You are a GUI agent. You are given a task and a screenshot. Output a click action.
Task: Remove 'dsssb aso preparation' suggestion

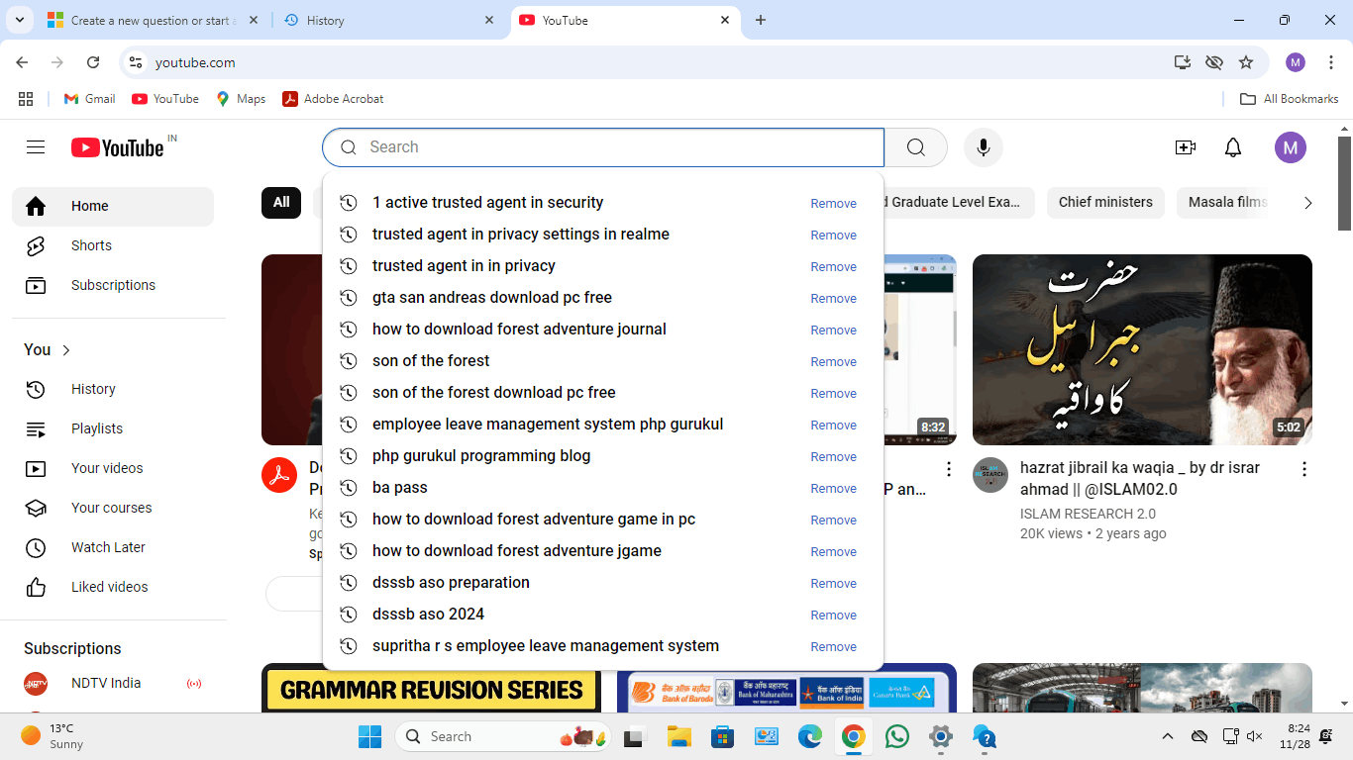(x=833, y=584)
